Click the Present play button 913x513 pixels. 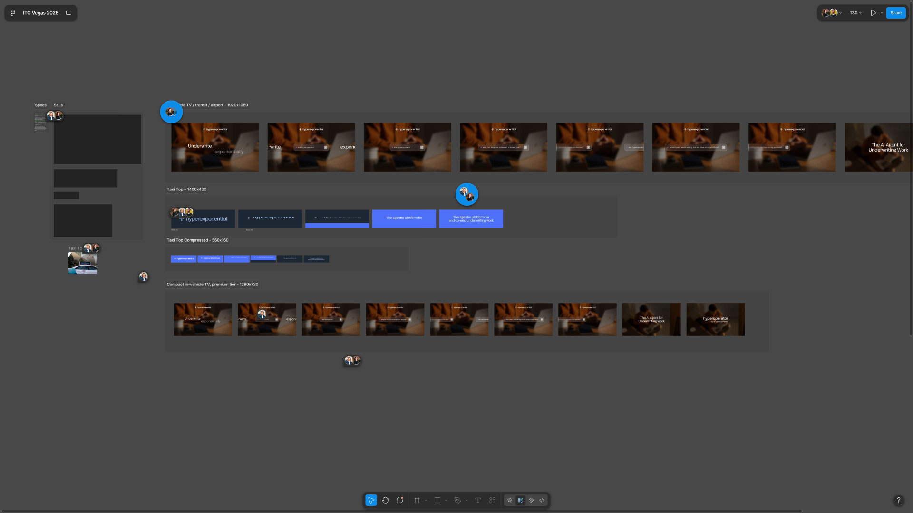click(x=873, y=13)
